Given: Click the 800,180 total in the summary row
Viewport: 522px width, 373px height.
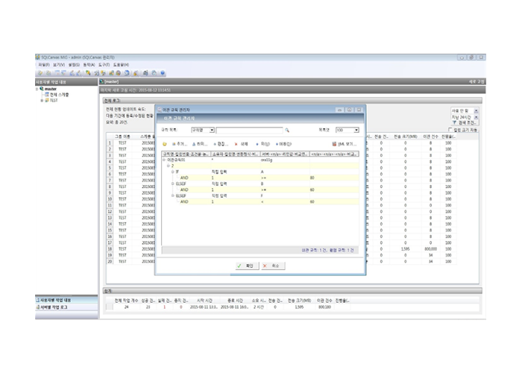Looking at the screenshot, I should point(324,307).
